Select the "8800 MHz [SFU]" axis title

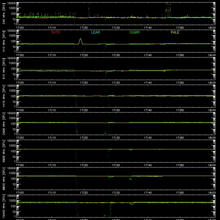point(4,178)
